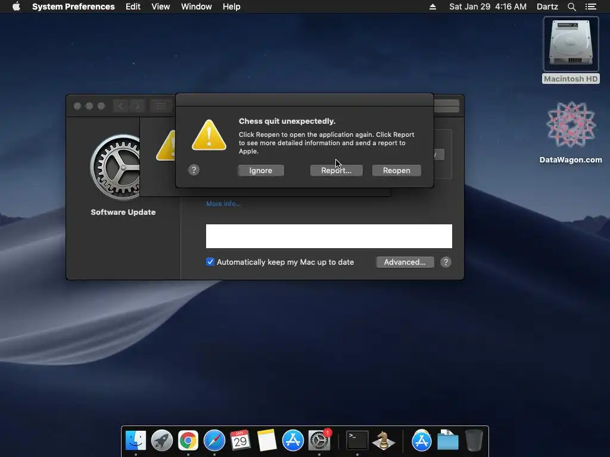Launch Chess from the Dock

pos(384,441)
